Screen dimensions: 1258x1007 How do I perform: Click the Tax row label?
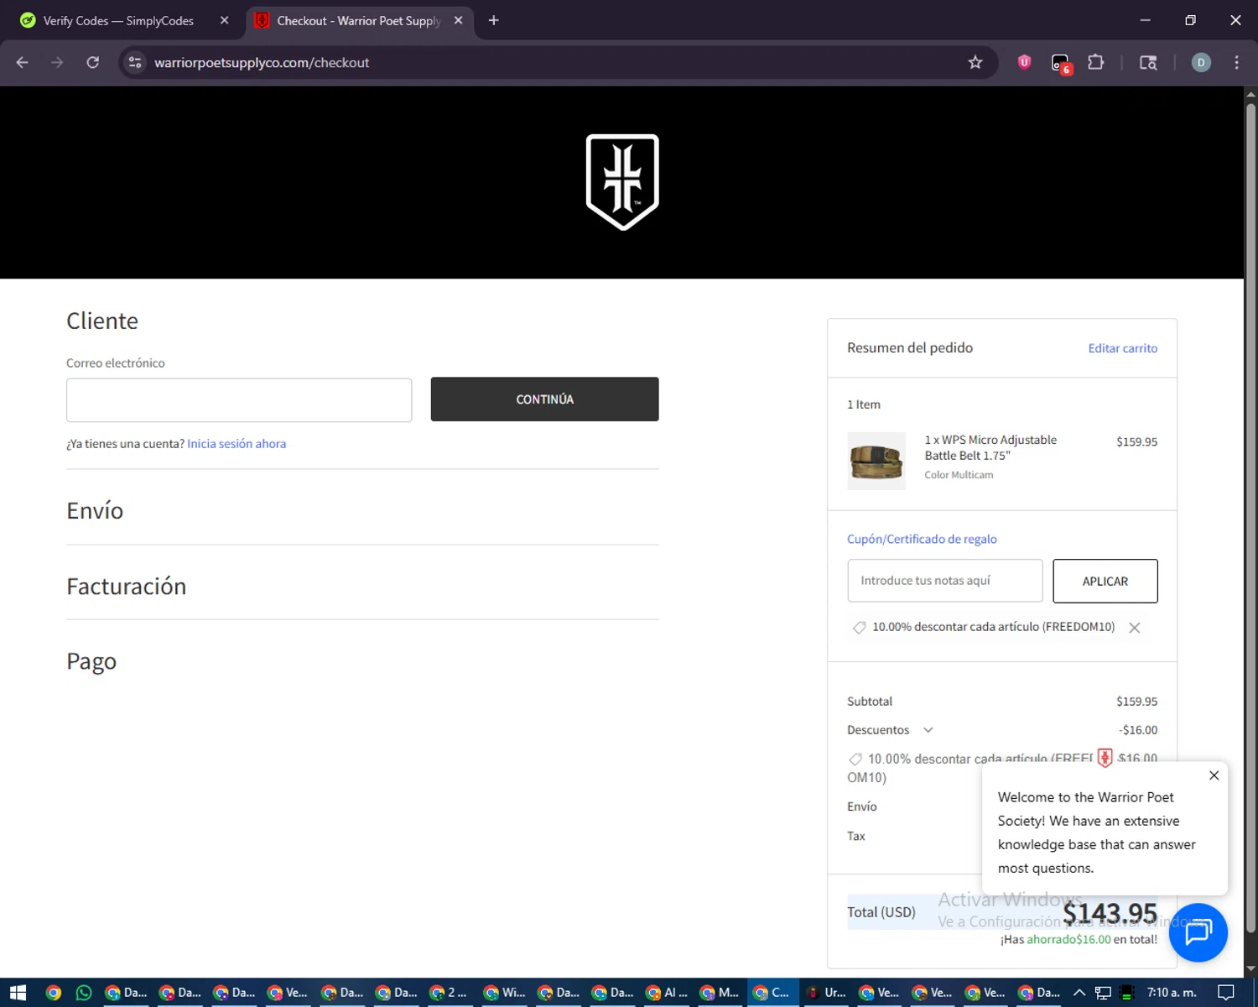coord(856,836)
